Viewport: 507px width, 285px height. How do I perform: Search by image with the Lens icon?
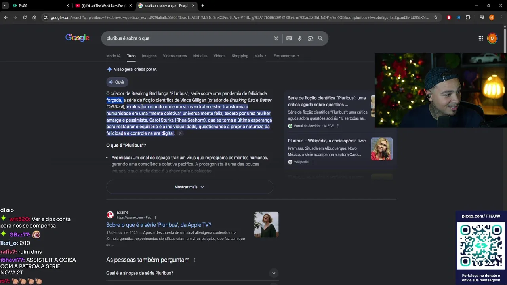(x=310, y=38)
